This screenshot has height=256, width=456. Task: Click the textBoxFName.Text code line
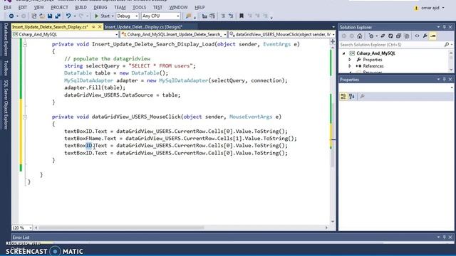click(x=180, y=139)
